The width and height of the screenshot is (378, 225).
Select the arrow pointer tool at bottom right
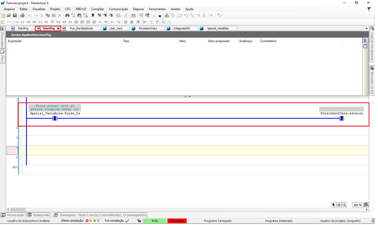point(334,205)
